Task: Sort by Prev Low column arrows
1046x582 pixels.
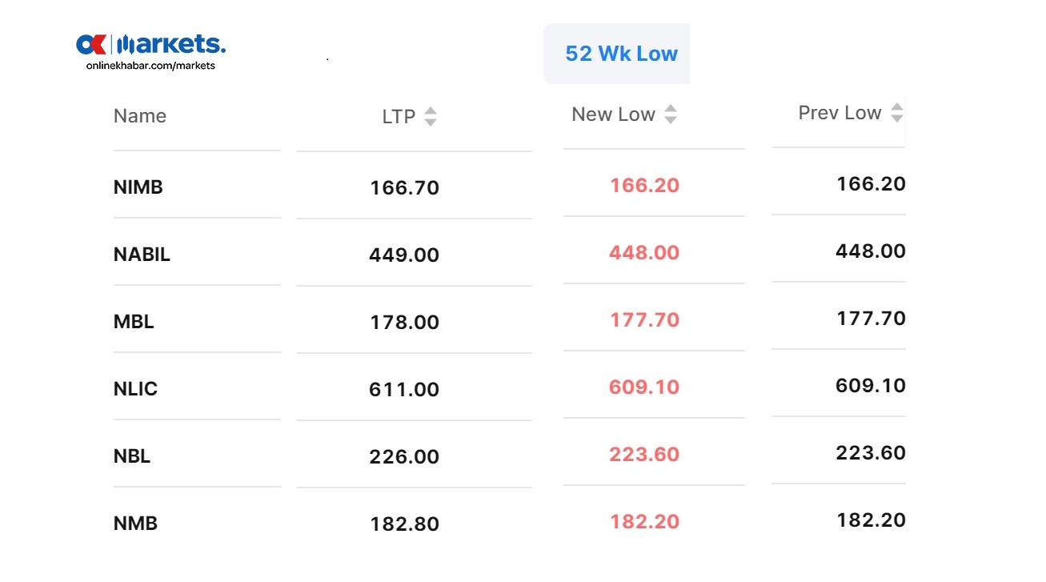Action: 897,113
